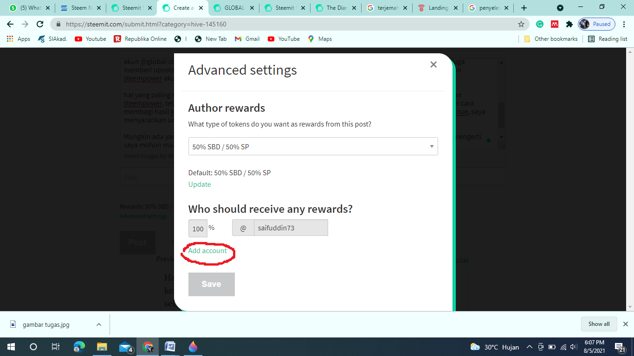Viewport: 634px width, 356px height.
Task: Expand options for gambar tugas.jpg download
Action: click(x=99, y=324)
